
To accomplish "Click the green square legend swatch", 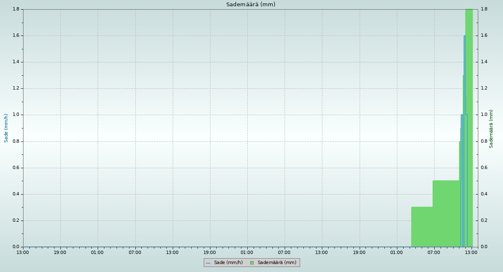I will pos(251,263).
